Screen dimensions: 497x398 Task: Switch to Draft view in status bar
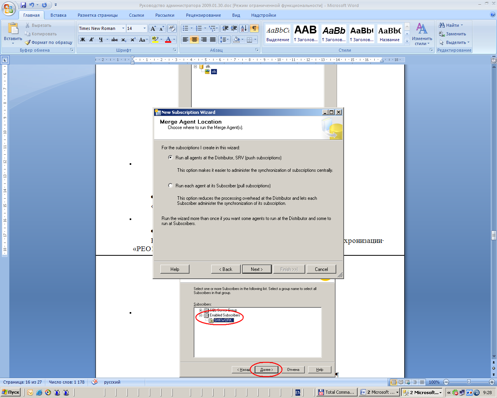(x=422, y=382)
